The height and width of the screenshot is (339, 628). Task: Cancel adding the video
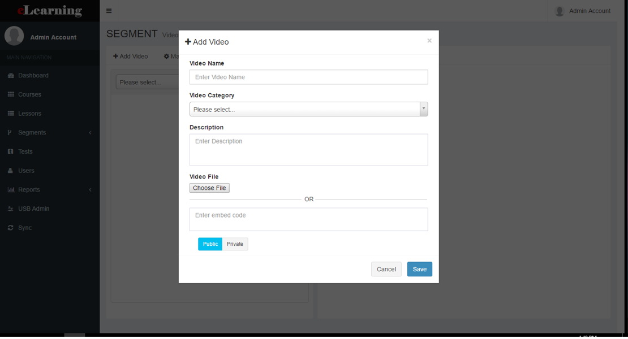(386, 269)
